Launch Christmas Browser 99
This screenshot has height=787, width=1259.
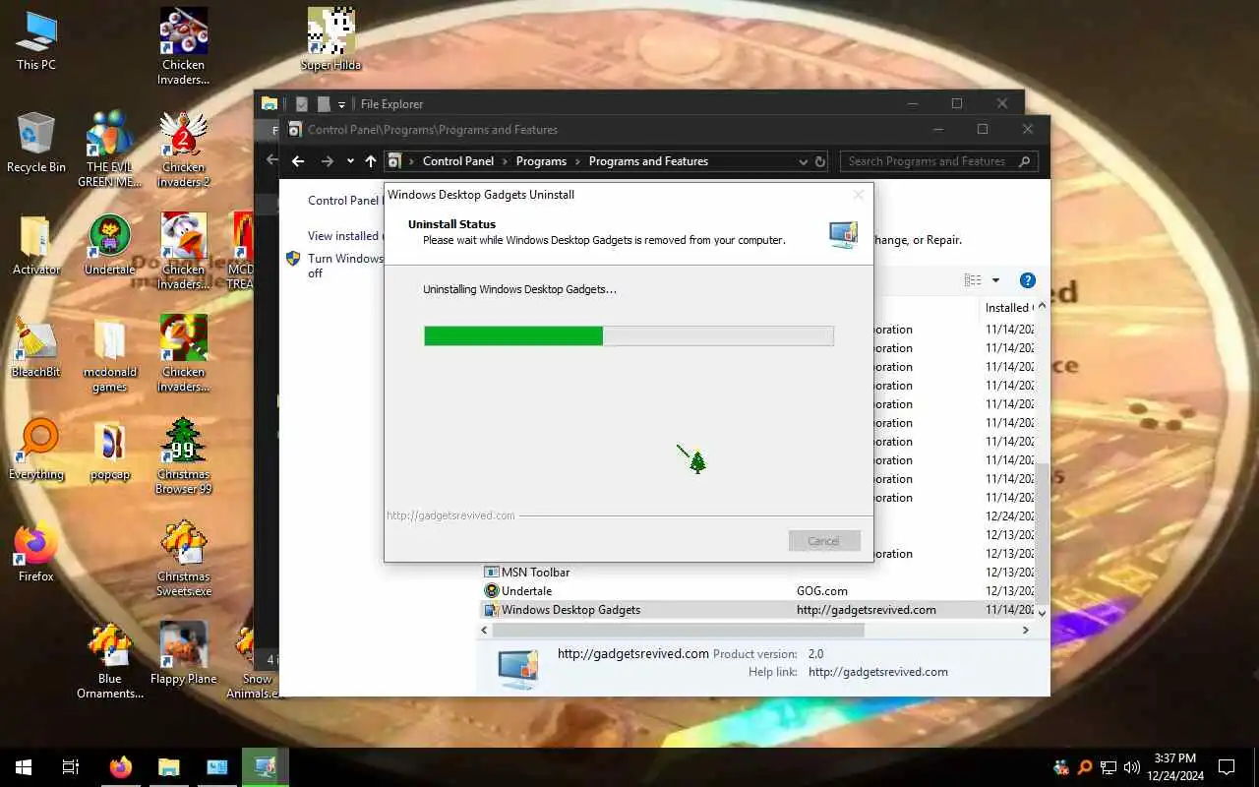point(183,456)
